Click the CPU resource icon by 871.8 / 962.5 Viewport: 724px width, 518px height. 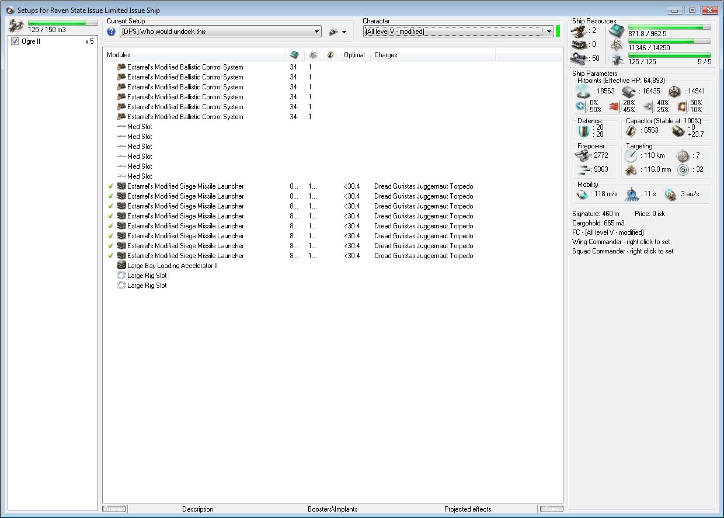(617, 30)
